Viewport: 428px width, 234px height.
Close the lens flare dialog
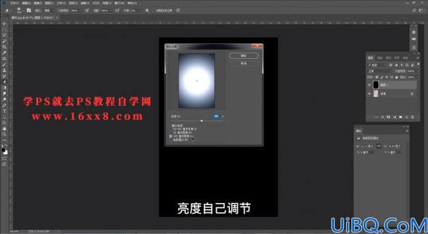pos(257,46)
